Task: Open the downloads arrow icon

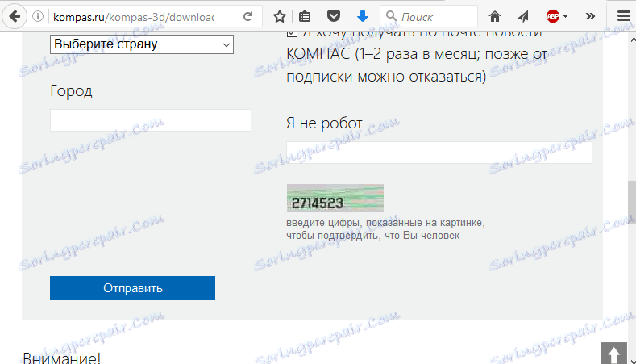Action: click(x=363, y=17)
